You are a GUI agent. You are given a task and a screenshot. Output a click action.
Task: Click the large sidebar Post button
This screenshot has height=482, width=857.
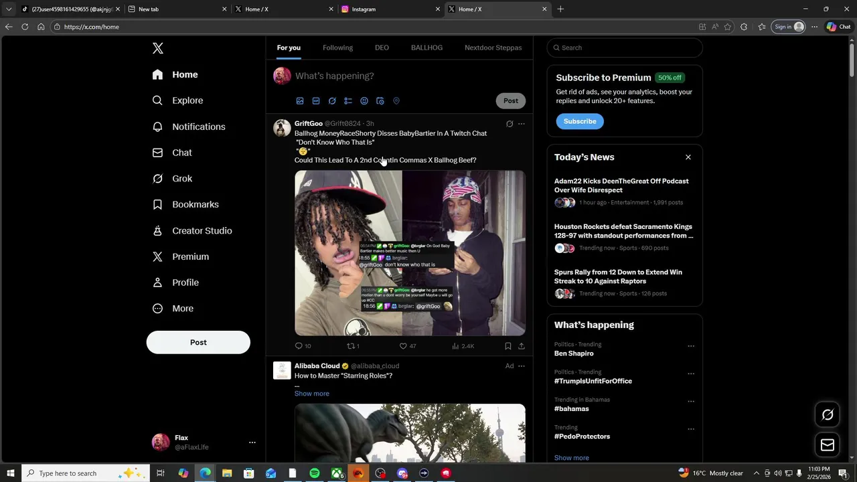tap(198, 342)
